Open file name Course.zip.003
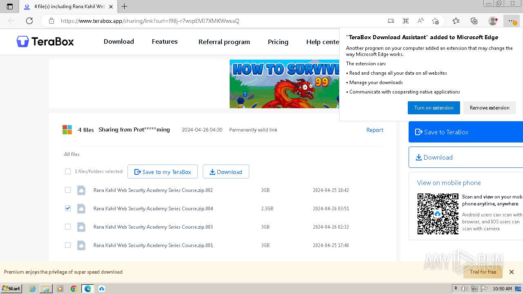The image size is (523, 294). (153, 227)
